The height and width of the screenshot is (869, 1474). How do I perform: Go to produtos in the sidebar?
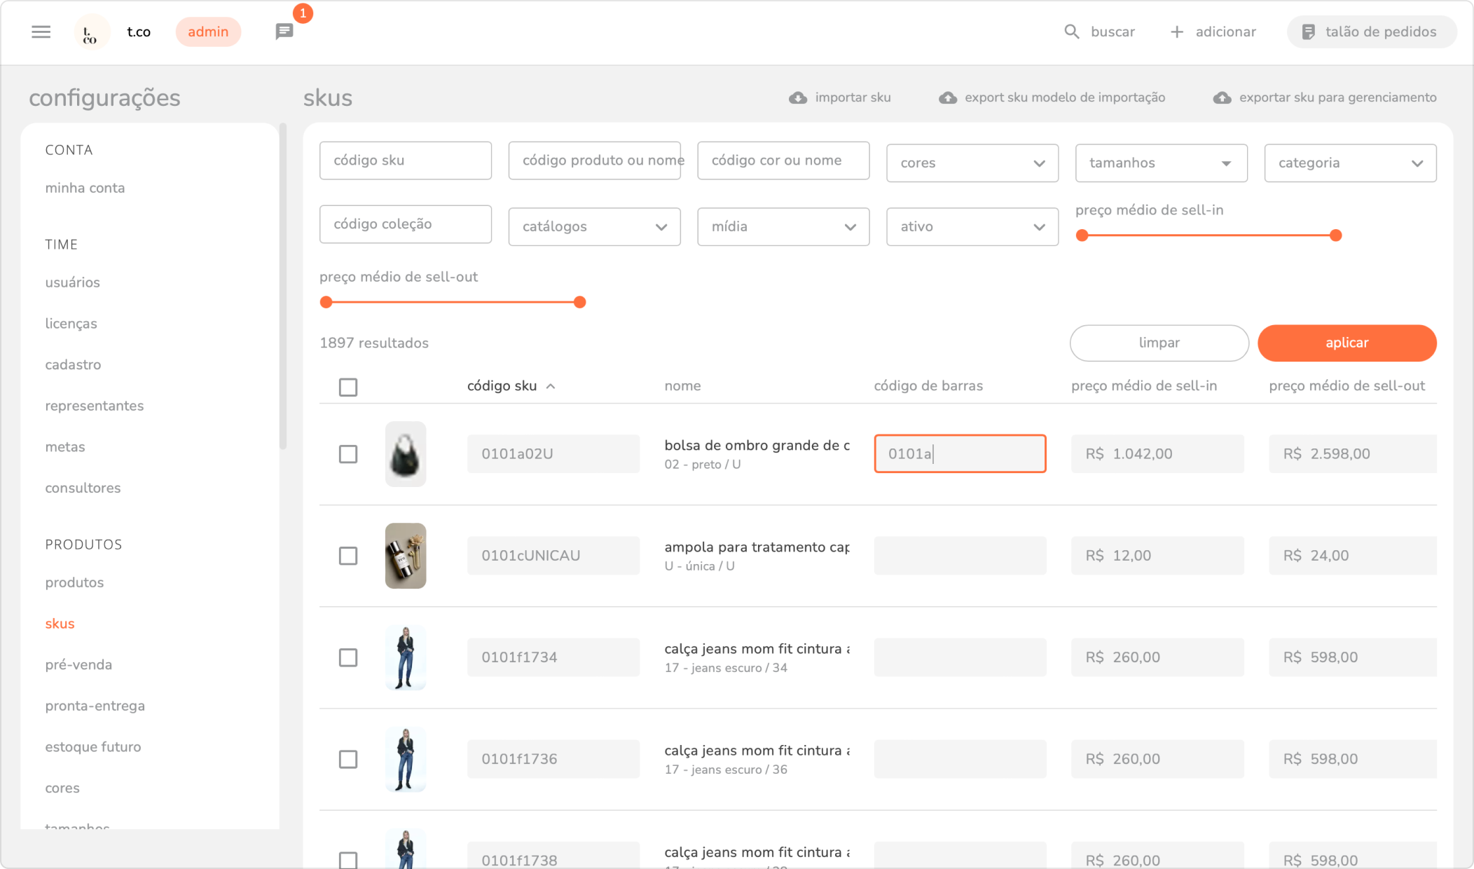pyautogui.click(x=74, y=582)
